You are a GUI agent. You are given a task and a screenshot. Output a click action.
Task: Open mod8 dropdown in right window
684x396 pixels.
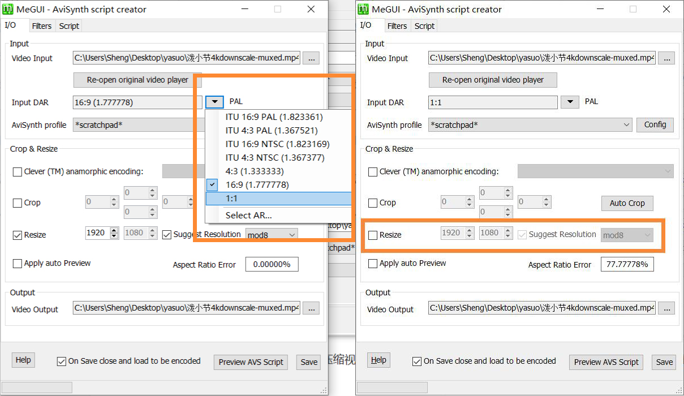coord(627,235)
